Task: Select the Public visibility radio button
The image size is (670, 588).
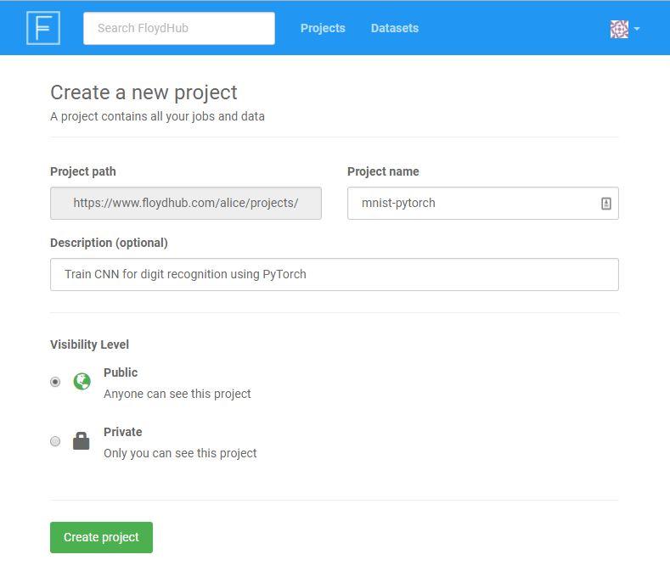Action: pos(55,382)
